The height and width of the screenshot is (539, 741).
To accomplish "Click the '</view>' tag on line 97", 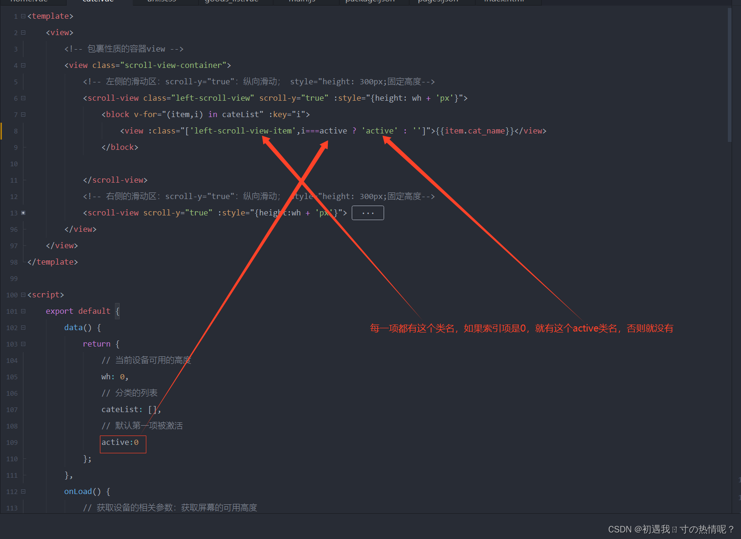I will (x=62, y=246).
